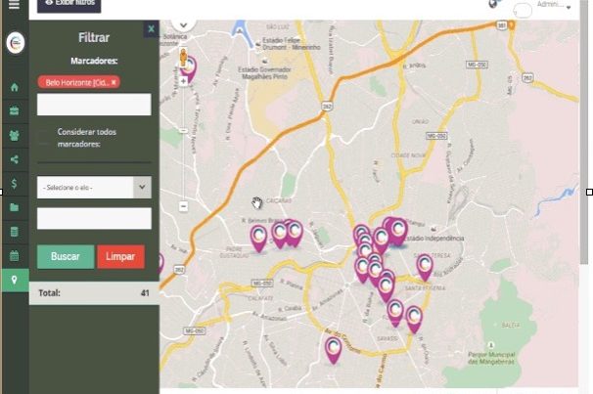Screen dimensions: 593x394
Task: Open the users group icon in sidebar
Action: pyautogui.click(x=14, y=135)
